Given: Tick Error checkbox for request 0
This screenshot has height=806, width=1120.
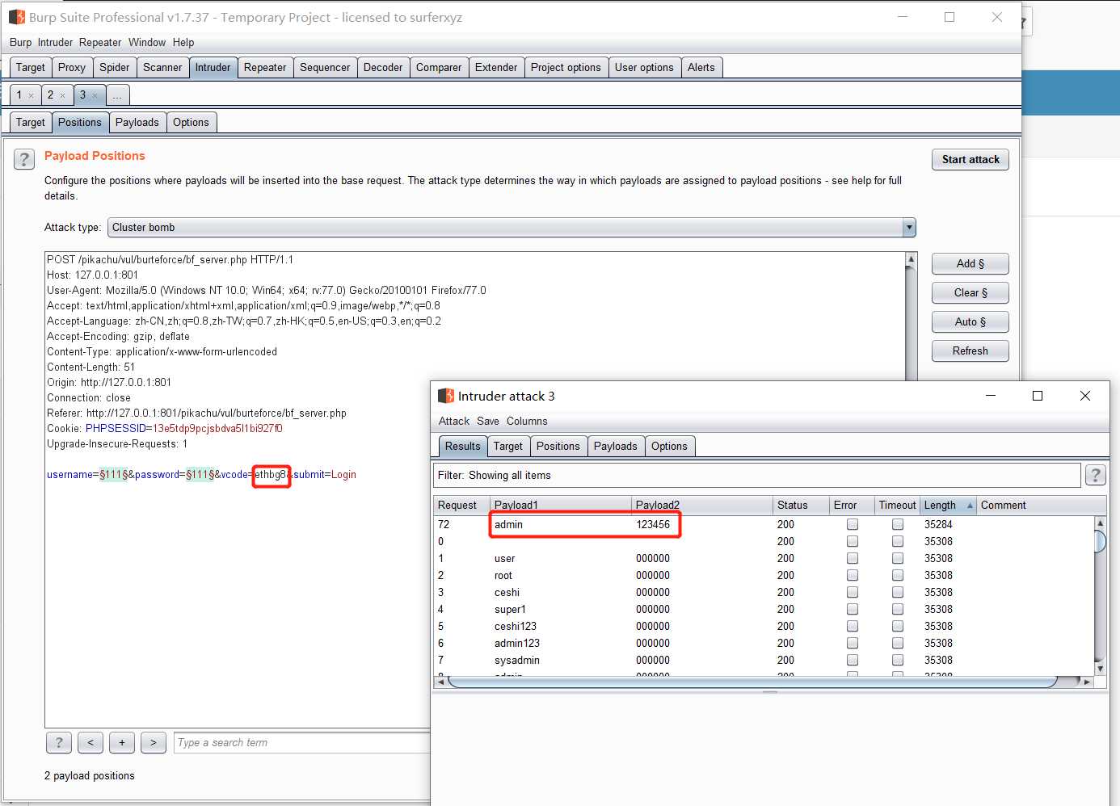Looking at the screenshot, I should pos(853,541).
